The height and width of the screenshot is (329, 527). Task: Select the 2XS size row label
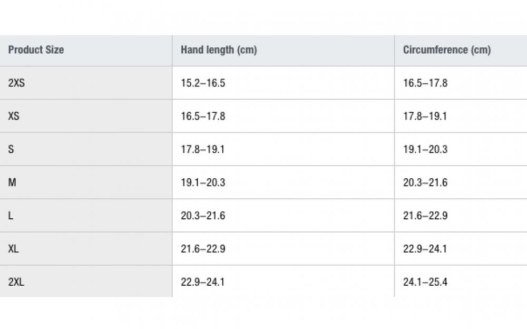coord(16,83)
